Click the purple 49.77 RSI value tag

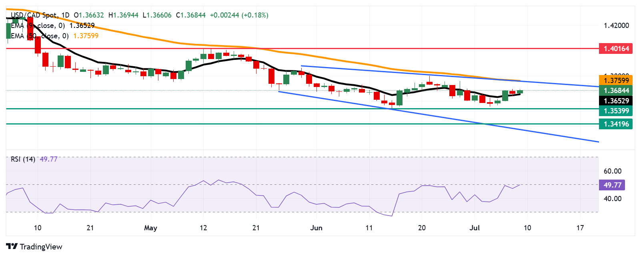612,185
